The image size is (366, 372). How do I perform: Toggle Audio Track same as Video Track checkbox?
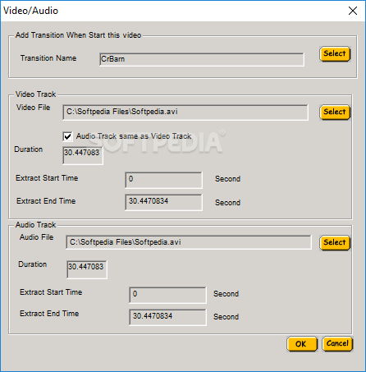67,136
